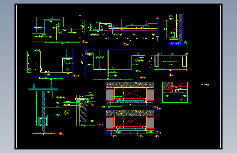Click the red 1:10 marker beside the concrete column section
The image size is (237, 153).
99,124
